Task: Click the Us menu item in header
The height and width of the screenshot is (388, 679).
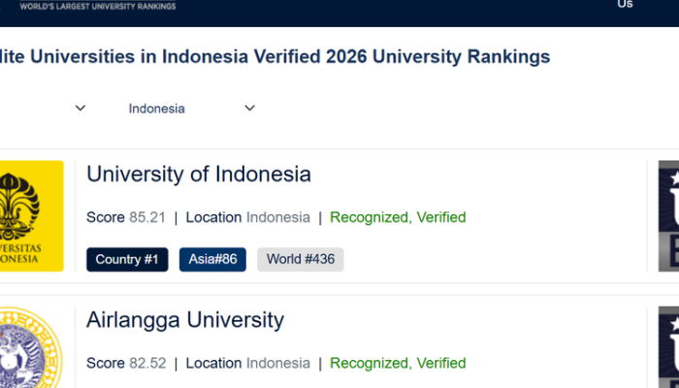Action: (x=626, y=4)
